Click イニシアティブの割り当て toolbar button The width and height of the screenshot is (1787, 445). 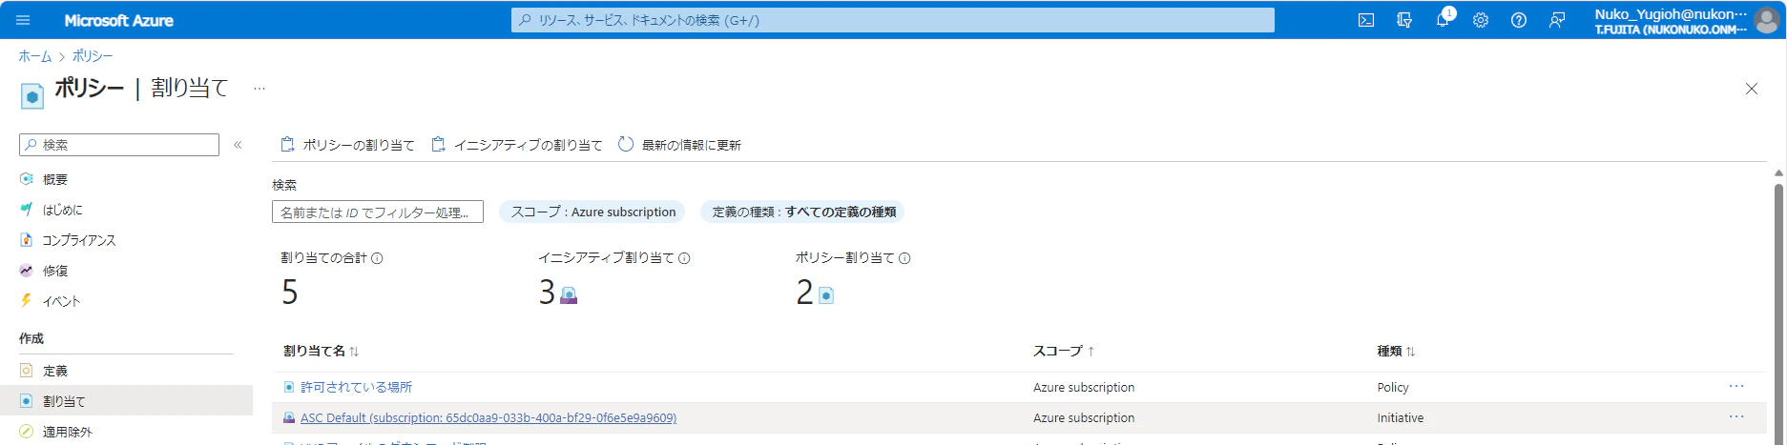(517, 145)
